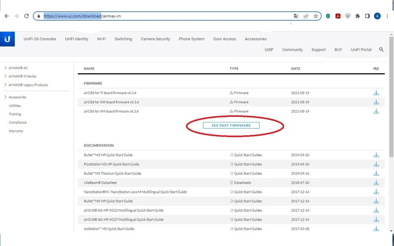Download airOS6 TI board firmware file

(x=376, y=93)
